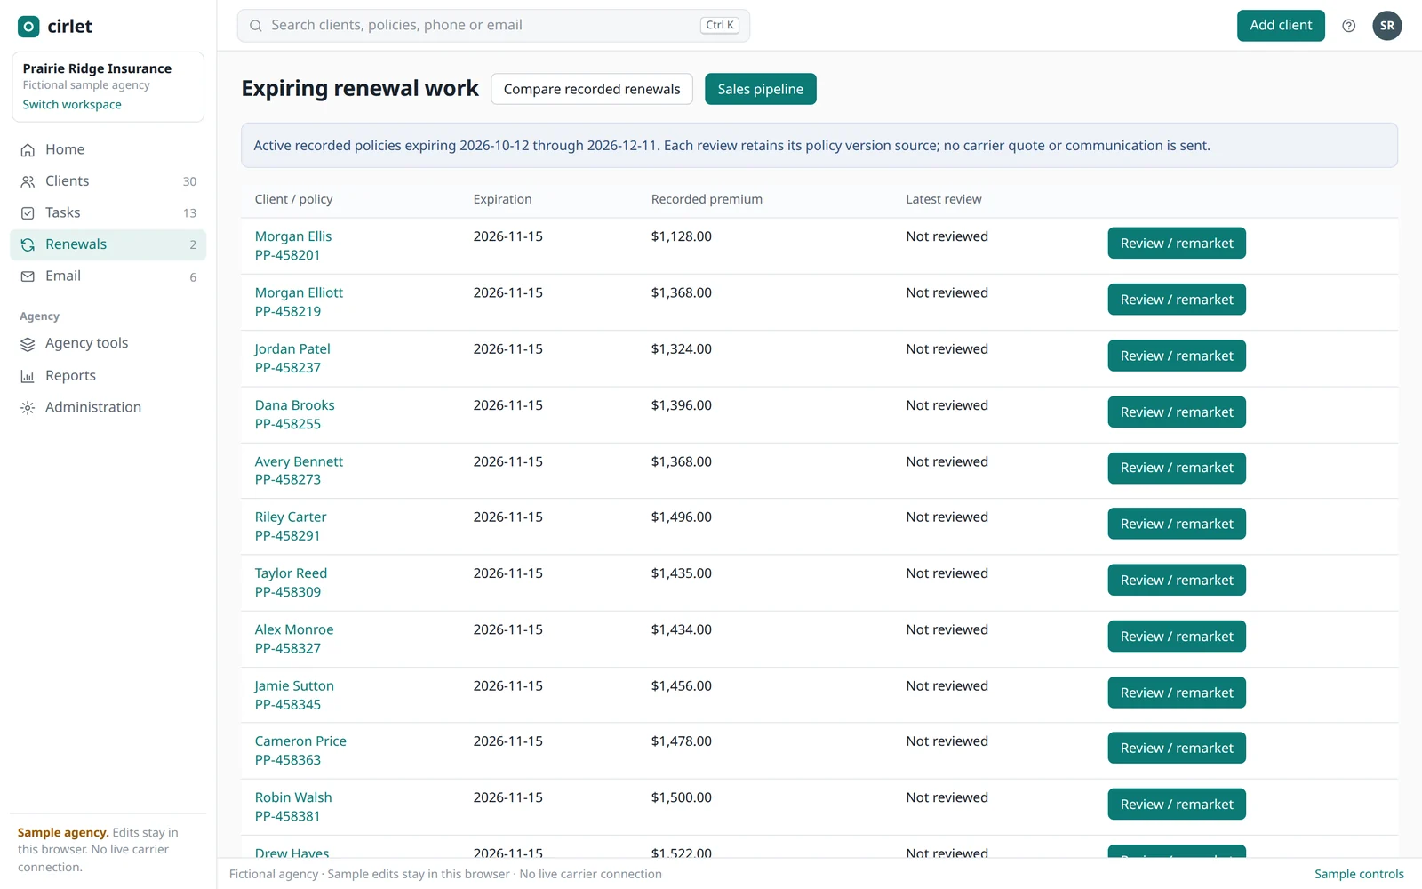Click the Recorded premium column header

(x=707, y=199)
